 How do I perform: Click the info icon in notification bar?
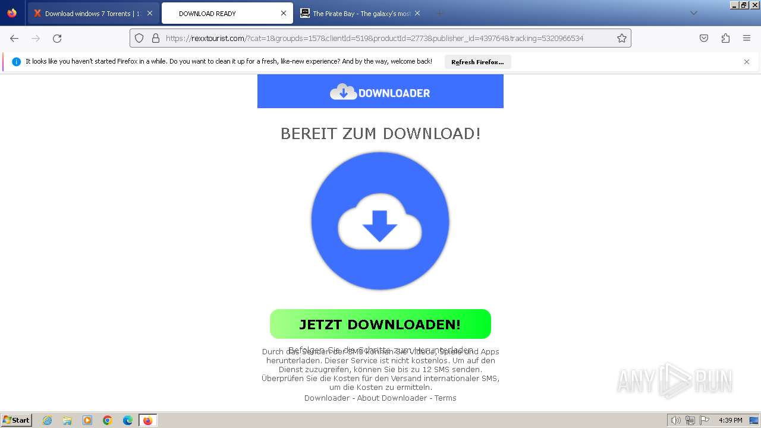click(16, 62)
